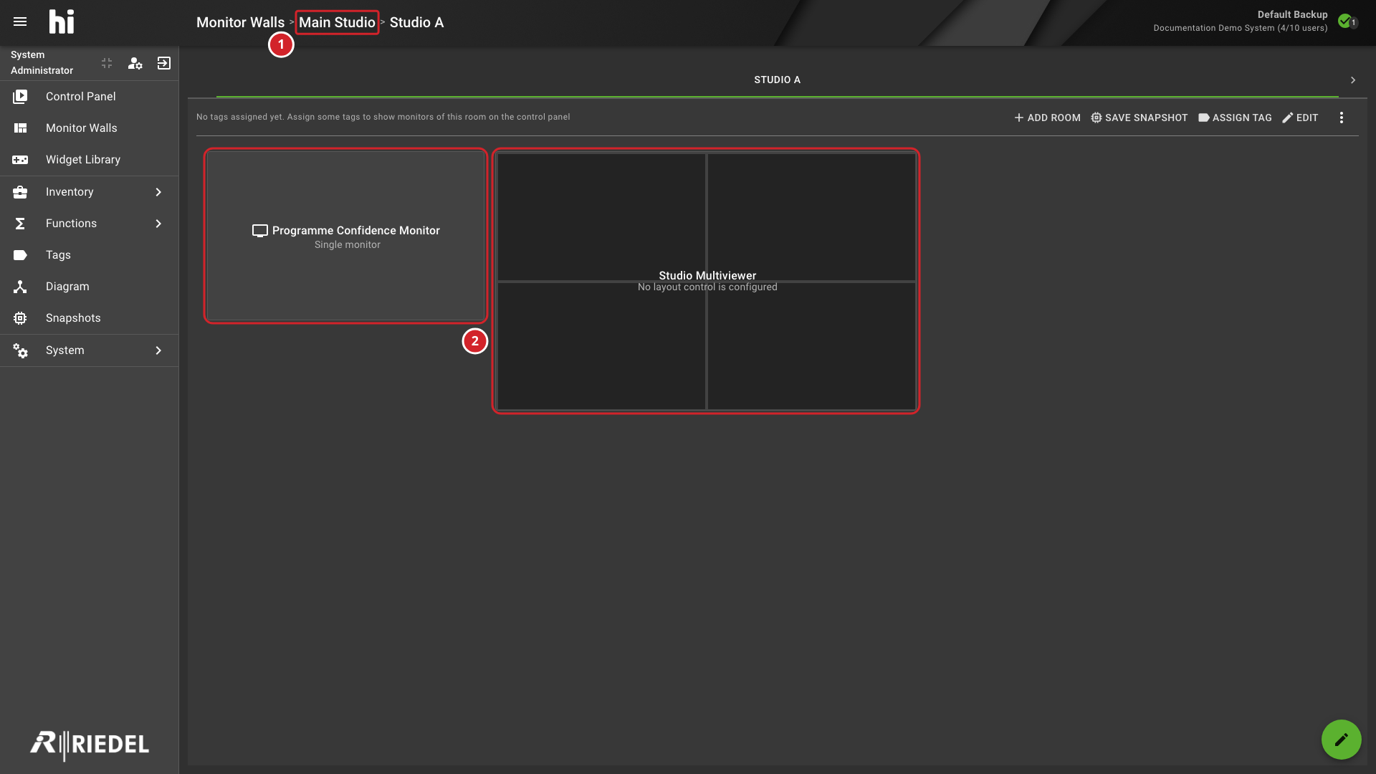Open Monitor Walls in sidebar

[x=90, y=128]
